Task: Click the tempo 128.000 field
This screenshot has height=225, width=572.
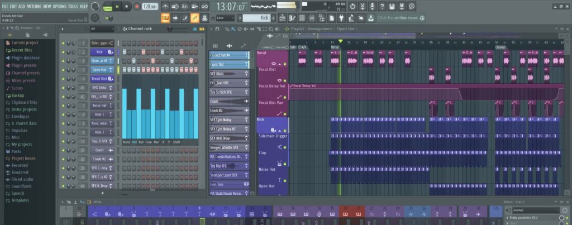Action: tap(150, 6)
